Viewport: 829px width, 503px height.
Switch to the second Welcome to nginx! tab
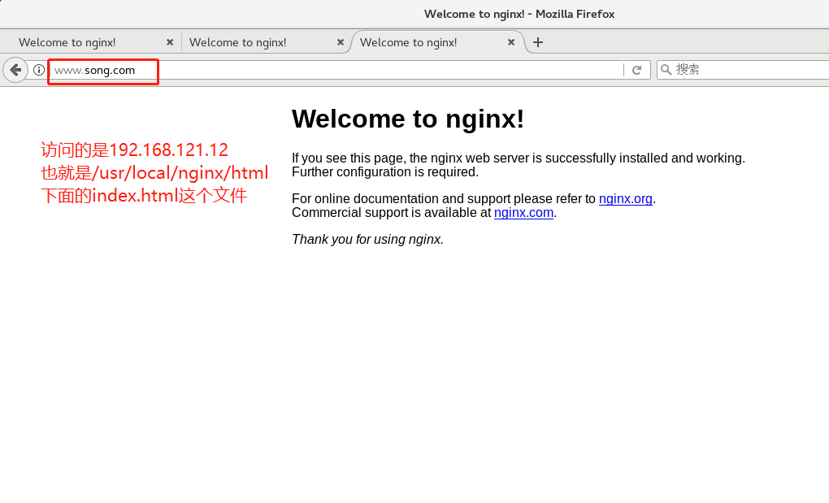[238, 42]
